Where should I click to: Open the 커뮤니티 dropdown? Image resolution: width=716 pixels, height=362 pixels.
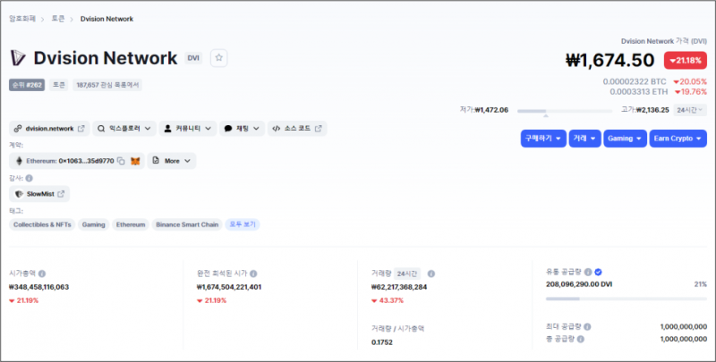(188, 129)
